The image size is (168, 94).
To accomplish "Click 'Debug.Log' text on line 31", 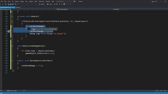I will point(34,34).
